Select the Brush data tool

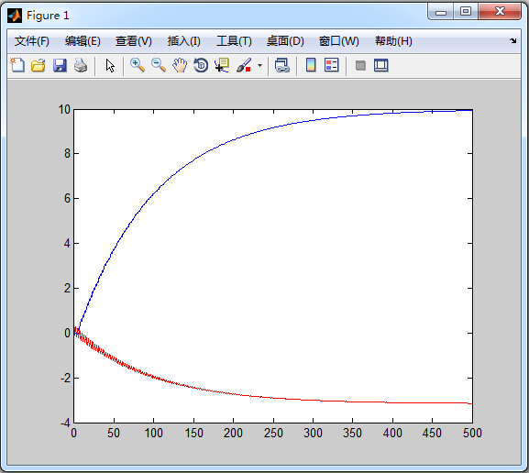(244, 65)
